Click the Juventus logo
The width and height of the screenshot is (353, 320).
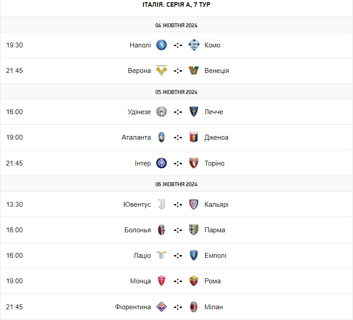[x=161, y=205]
